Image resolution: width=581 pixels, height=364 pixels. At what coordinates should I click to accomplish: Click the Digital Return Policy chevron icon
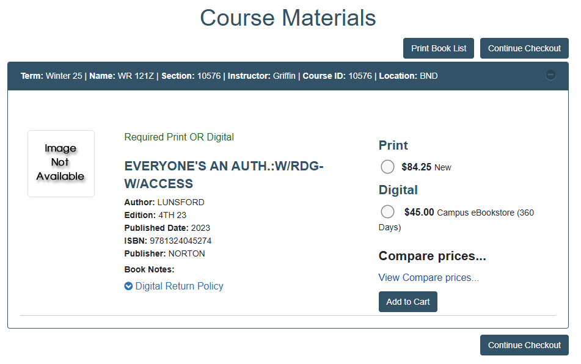tap(128, 286)
